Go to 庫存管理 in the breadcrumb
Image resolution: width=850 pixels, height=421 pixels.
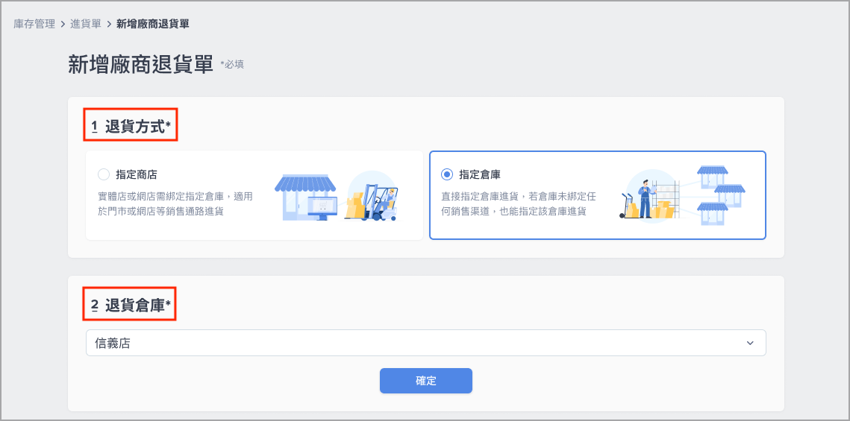pyautogui.click(x=34, y=24)
